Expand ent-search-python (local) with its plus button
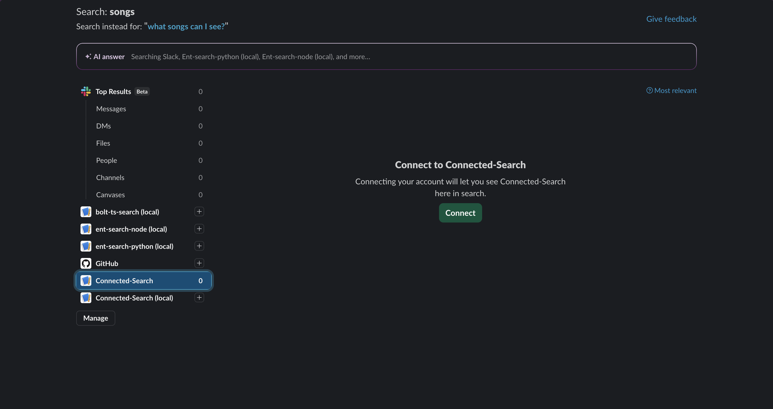The width and height of the screenshot is (773, 409). click(199, 246)
